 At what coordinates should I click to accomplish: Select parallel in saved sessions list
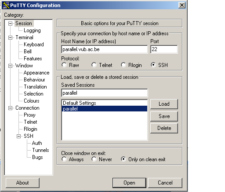105,109
